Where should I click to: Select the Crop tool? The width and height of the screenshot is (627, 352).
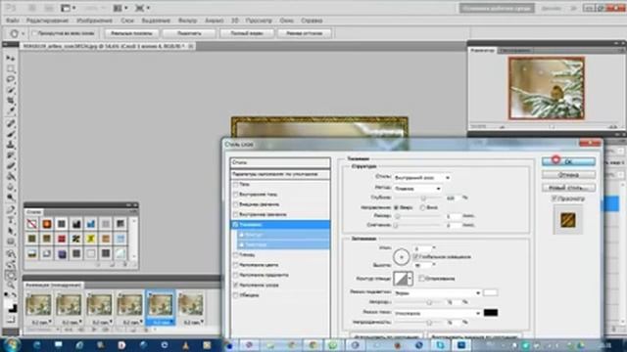coord(11,100)
